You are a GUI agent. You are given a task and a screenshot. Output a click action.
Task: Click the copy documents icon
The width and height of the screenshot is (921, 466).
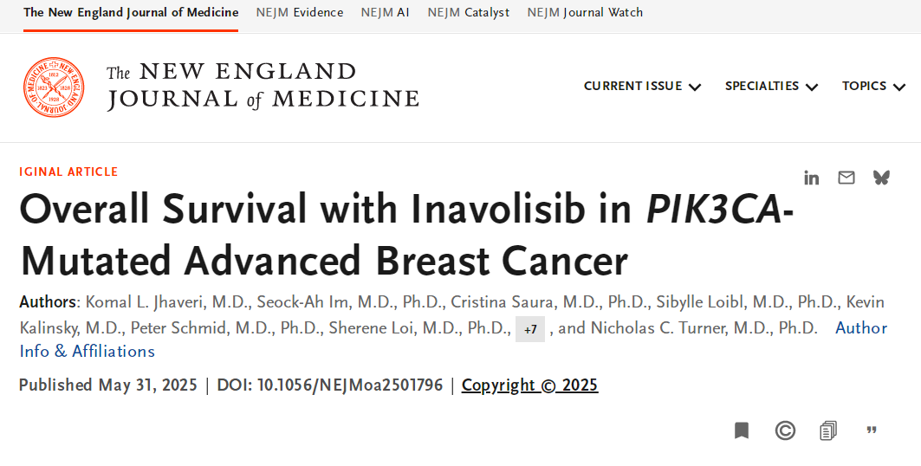[x=828, y=430]
